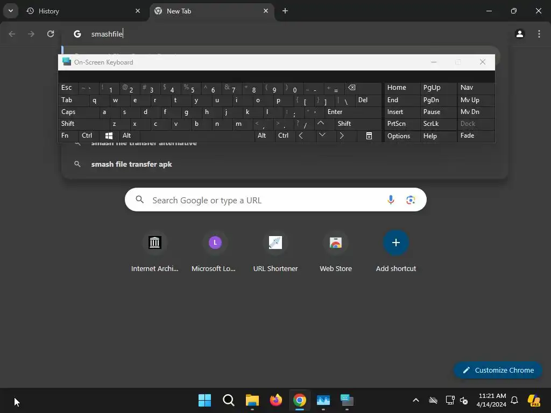Select the 'smash file transfer apk' suggestion
Viewport: 551px width, 413px height.
click(285, 164)
